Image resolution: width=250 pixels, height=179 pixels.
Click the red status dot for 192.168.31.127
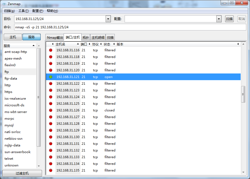coord(51,117)
